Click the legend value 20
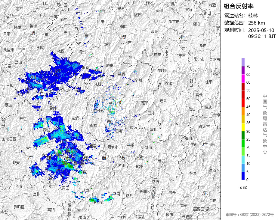 tap(249, 147)
